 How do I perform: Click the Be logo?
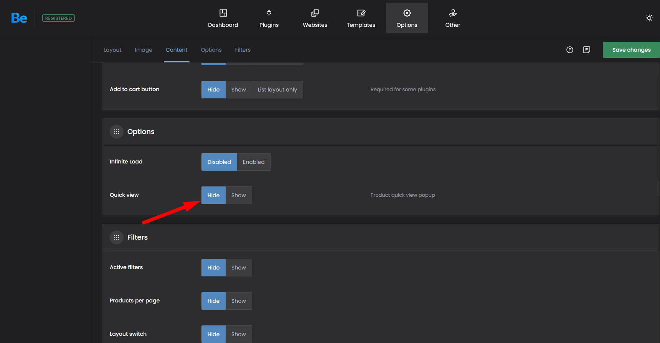(x=19, y=18)
